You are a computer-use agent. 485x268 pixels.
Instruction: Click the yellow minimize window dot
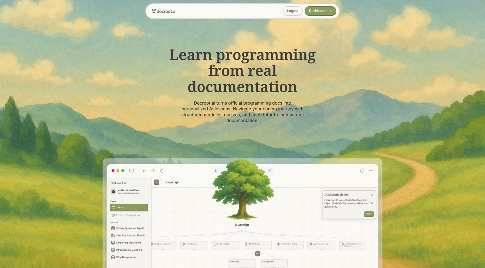(118, 171)
